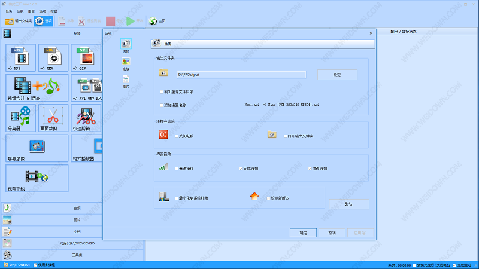Select the MP4 conversion icon
Image resolution: width=479 pixels, height=269 pixels.
tap(21, 58)
